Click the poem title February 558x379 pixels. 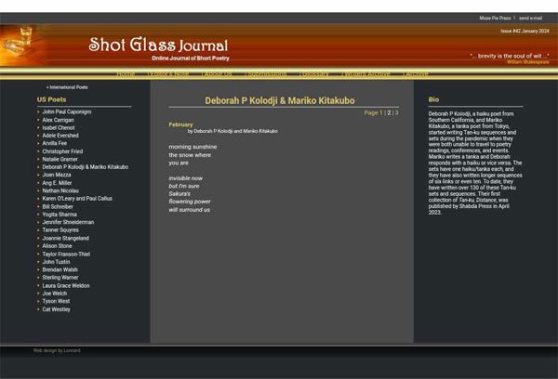(x=180, y=124)
